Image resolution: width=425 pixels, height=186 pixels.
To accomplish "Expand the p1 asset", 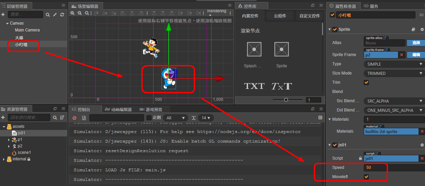I will 9,139.
